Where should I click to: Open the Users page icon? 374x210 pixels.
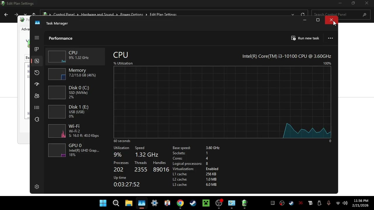(37, 96)
